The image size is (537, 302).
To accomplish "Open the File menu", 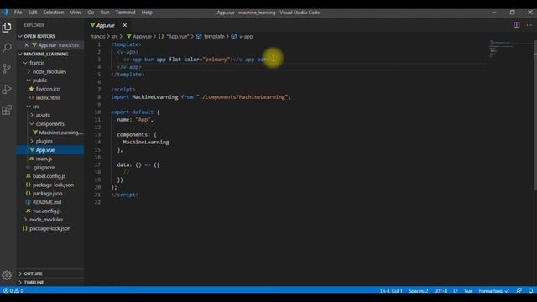I will tap(18, 13).
